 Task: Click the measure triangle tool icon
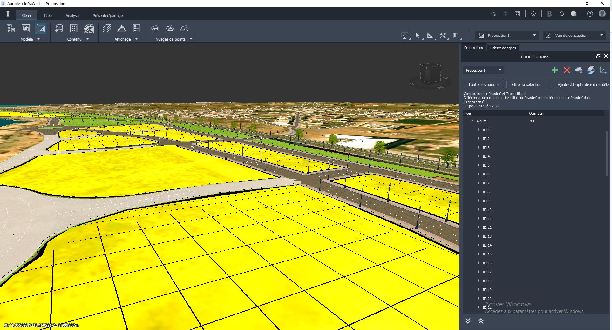pos(430,36)
